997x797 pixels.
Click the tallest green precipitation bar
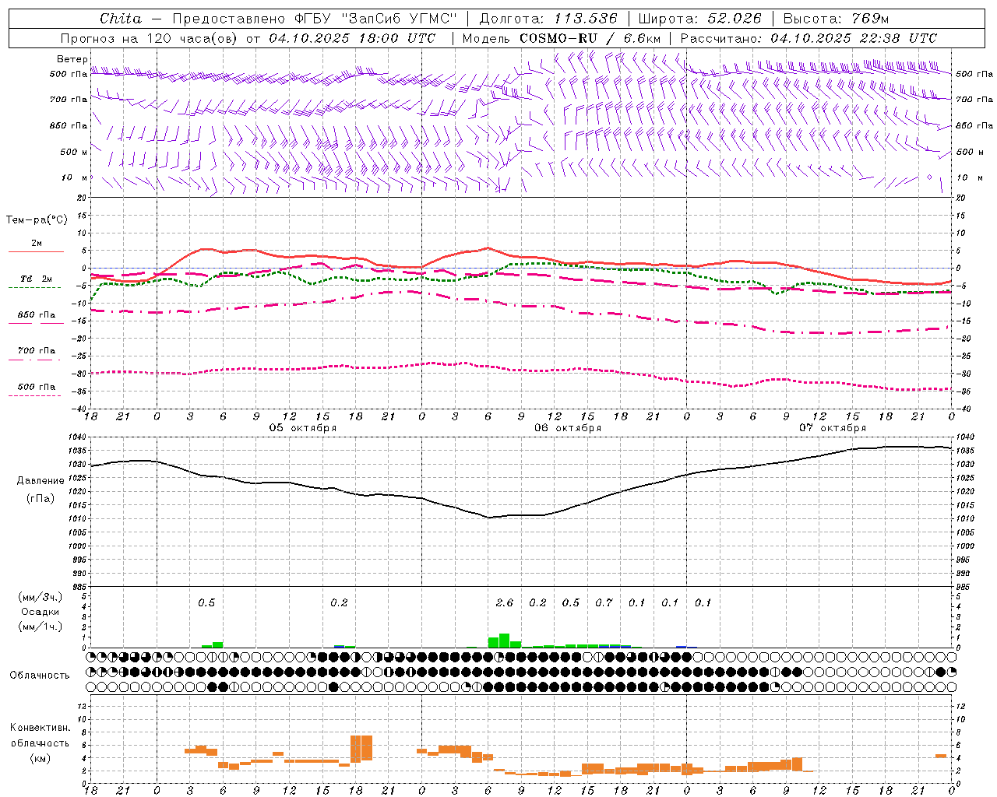pyautogui.click(x=505, y=641)
